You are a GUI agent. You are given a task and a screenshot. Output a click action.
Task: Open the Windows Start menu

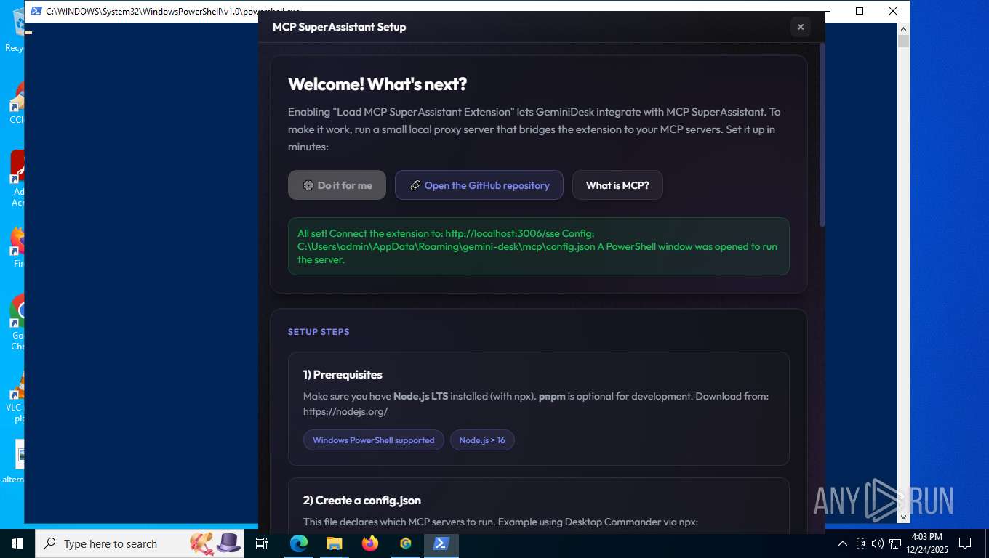(17, 543)
